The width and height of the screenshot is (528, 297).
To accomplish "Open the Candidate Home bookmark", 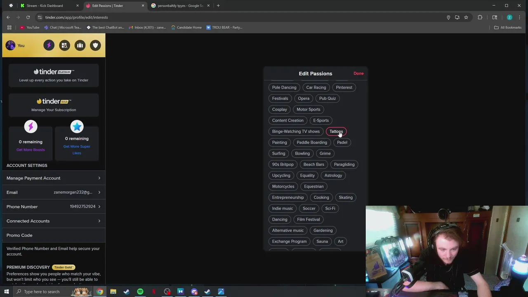I will tap(186, 28).
